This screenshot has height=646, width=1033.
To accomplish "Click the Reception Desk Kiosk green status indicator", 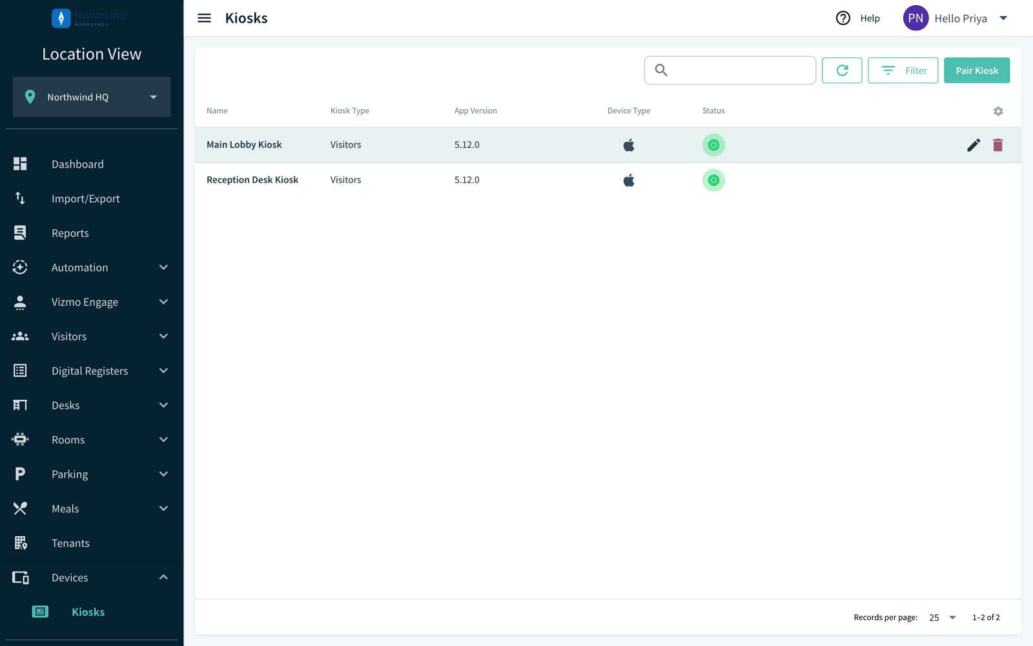I will 713,180.
